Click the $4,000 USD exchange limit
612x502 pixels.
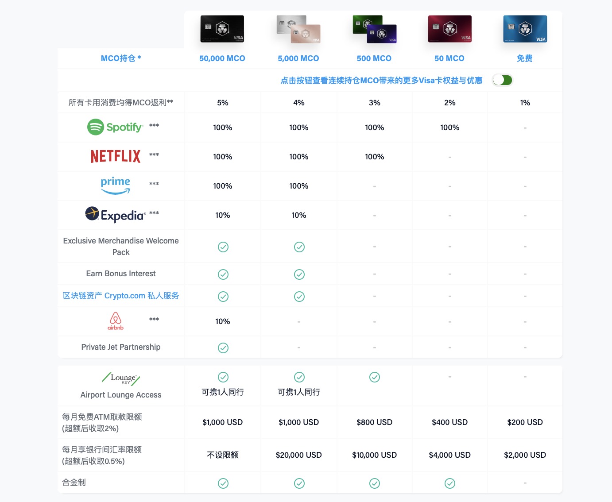450,455
